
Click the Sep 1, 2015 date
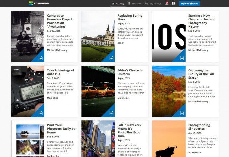(123, 140)
